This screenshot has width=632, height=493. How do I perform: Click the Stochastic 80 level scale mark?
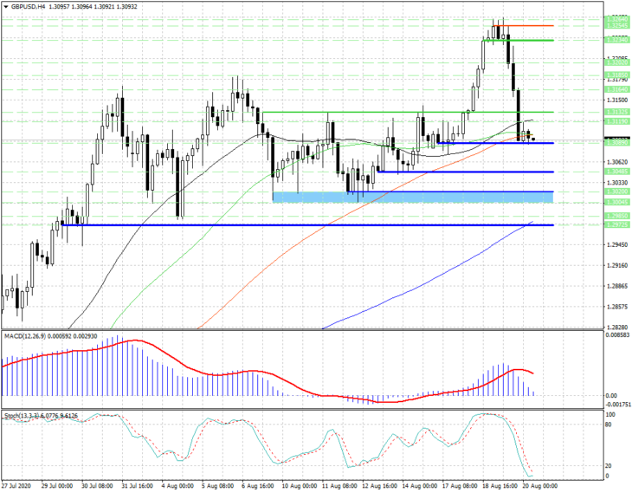pyautogui.click(x=609, y=425)
